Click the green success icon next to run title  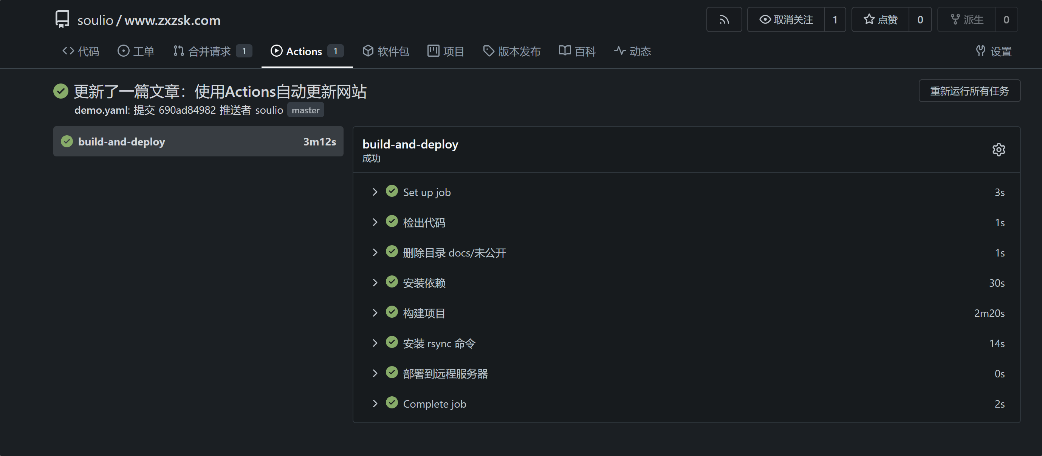coord(61,91)
